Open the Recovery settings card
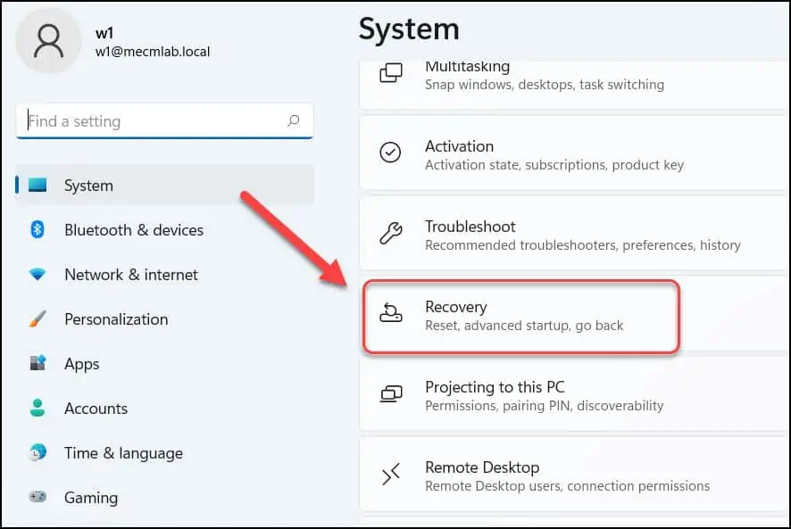Screen dimensions: 791x529 click(x=575, y=314)
